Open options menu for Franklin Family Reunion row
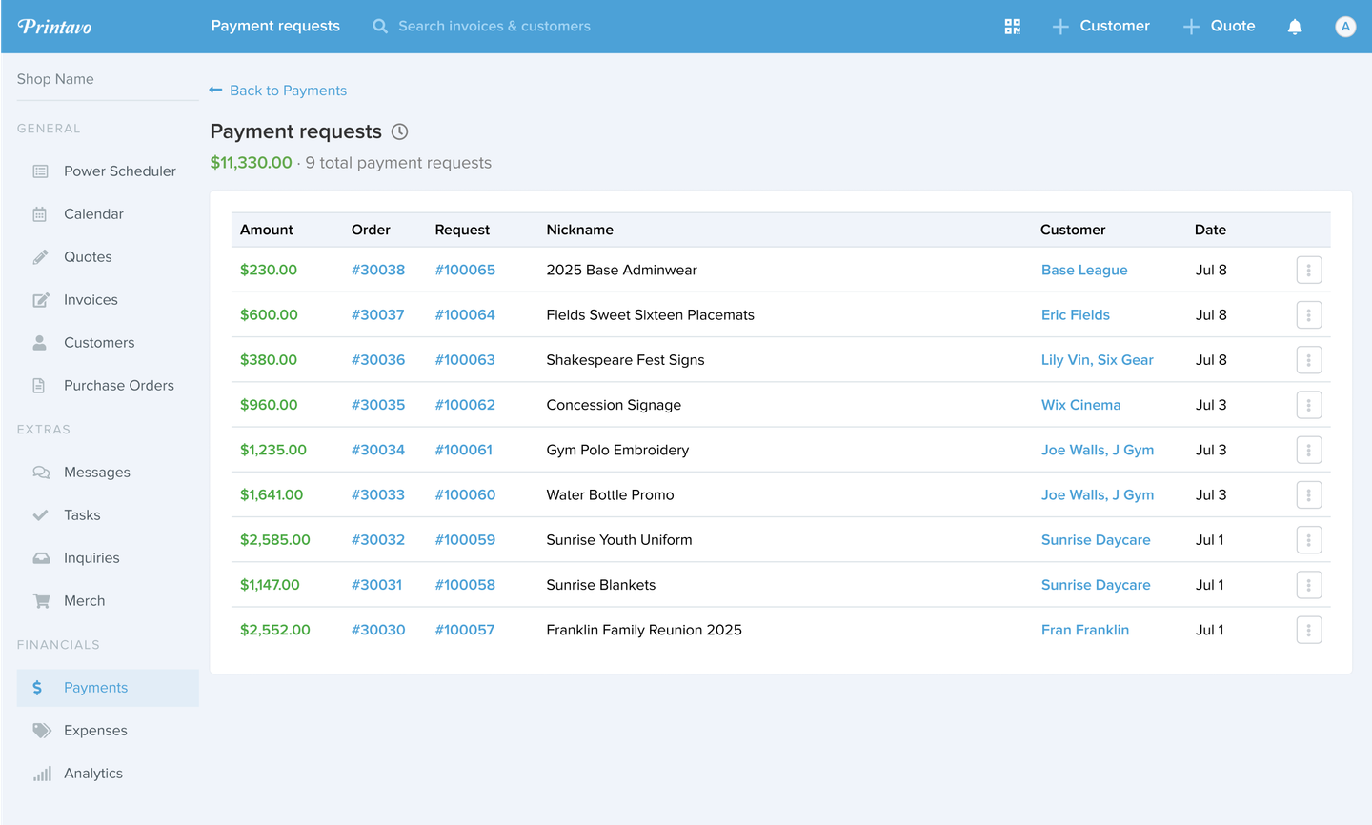The width and height of the screenshot is (1372, 825). 1309,630
